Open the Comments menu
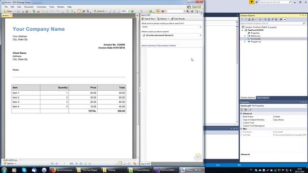308x173 pixels. [x=41, y=7]
